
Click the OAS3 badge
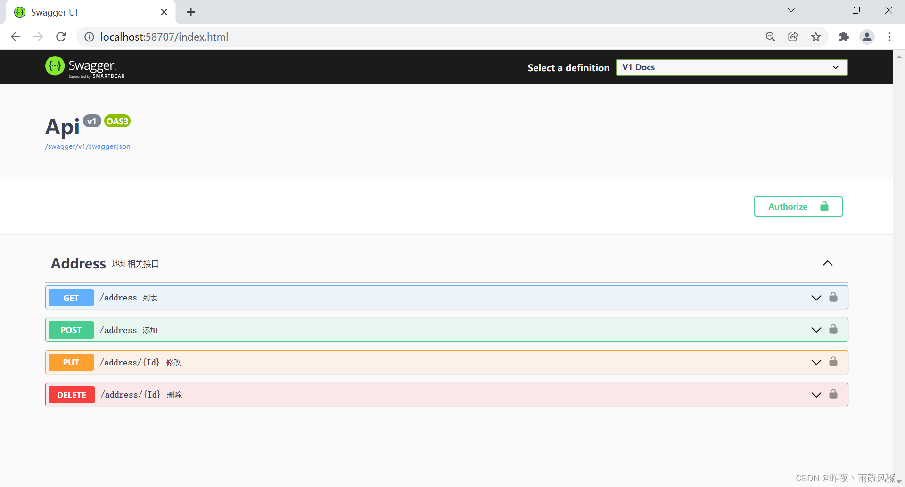tap(117, 121)
